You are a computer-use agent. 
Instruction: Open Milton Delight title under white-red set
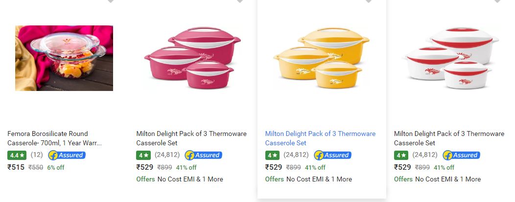(449, 138)
